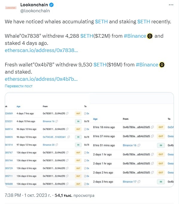Screen dimensions: 179x204
Task: Click the Lookonchain profile avatar
Action: 11,8
